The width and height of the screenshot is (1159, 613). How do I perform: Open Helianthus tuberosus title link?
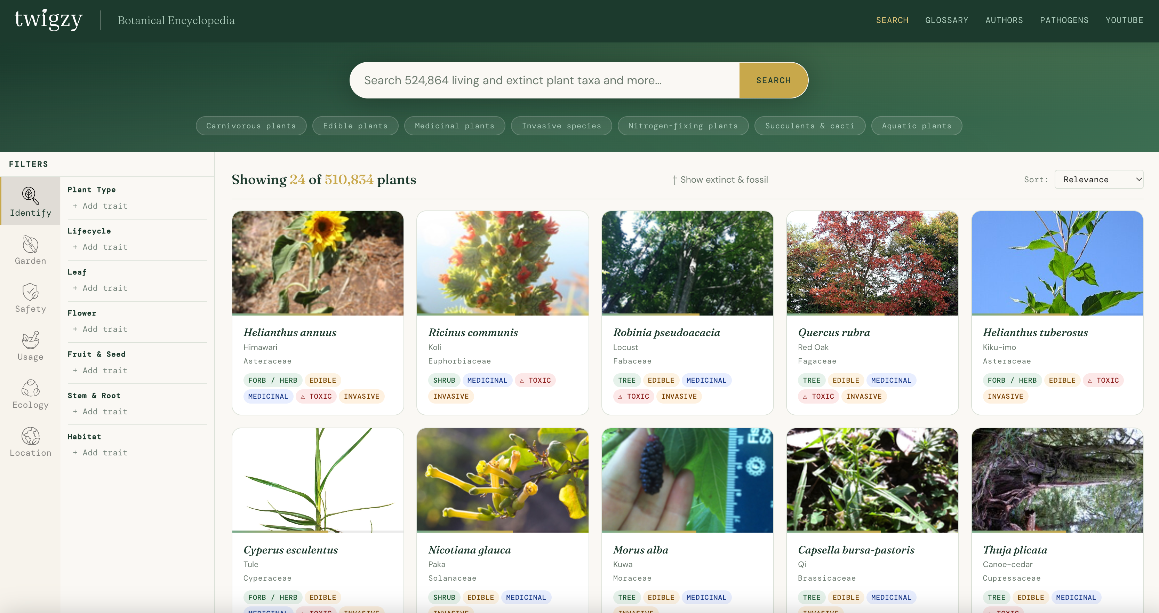coord(1035,333)
